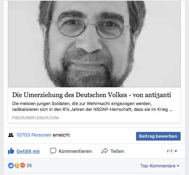Select the Kommentieren label
The width and height of the screenshot is (189, 175).
tap(75, 151)
